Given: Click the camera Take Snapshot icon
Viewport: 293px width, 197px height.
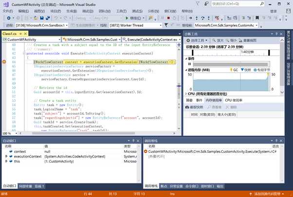Looking at the screenshot, I should click(x=187, y=107).
